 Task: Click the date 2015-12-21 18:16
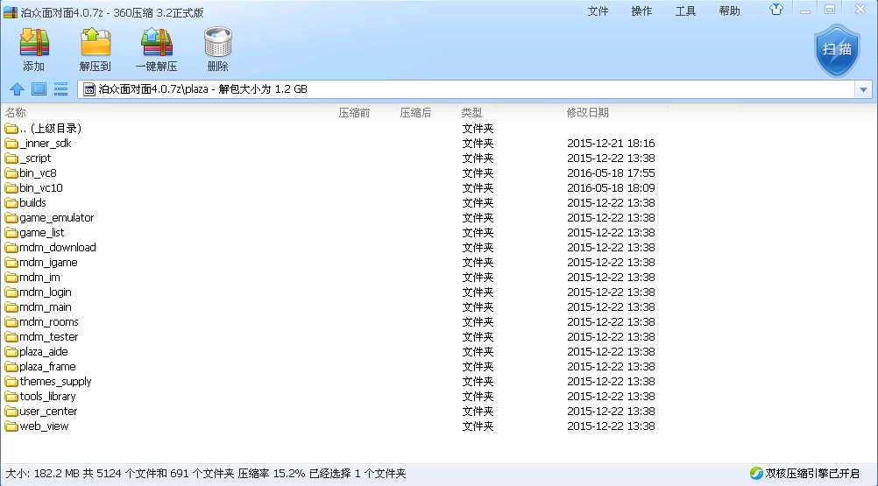point(611,143)
